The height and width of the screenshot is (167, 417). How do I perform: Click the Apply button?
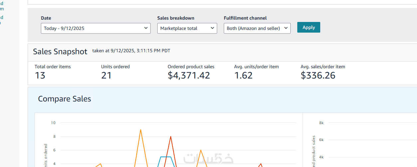coord(309,27)
